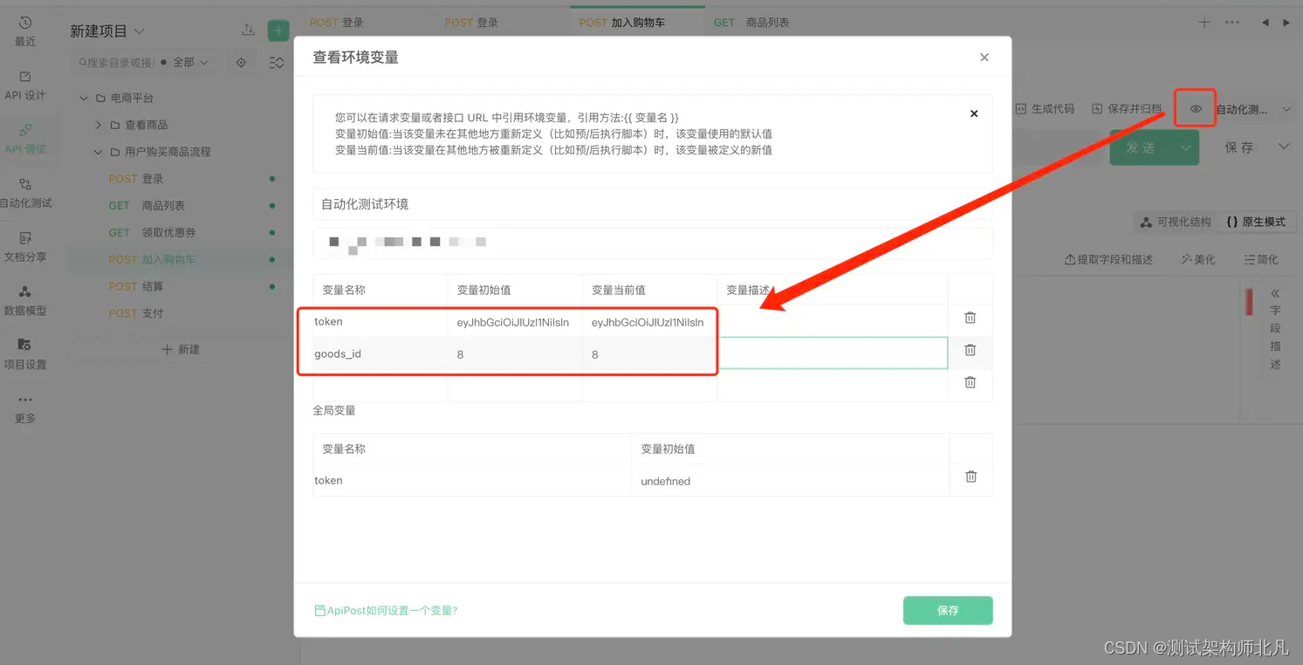This screenshot has height=665, width=1303.
Task: Delete the token environment variable row
Action: (970, 318)
